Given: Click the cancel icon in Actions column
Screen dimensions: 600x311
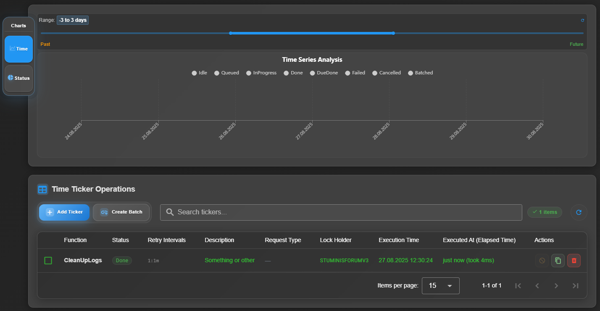Looking at the screenshot, I should pos(542,261).
